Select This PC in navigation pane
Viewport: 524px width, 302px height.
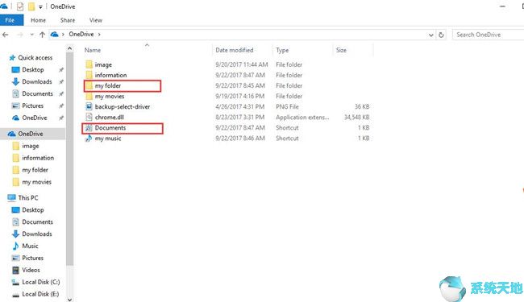(28, 197)
